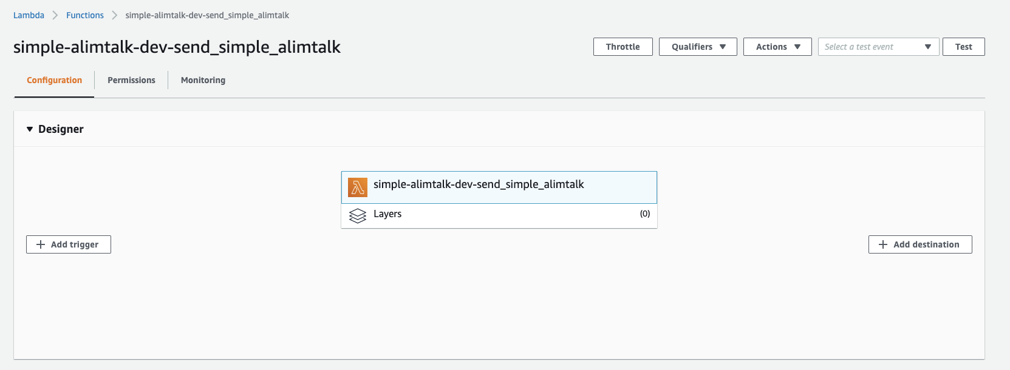Viewport: 1010px width, 370px height.
Task: Click the plus icon on Add trigger
Action: tap(41, 244)
